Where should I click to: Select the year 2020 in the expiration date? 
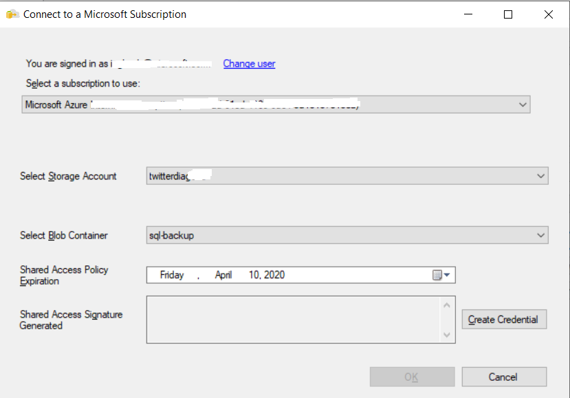274,275
